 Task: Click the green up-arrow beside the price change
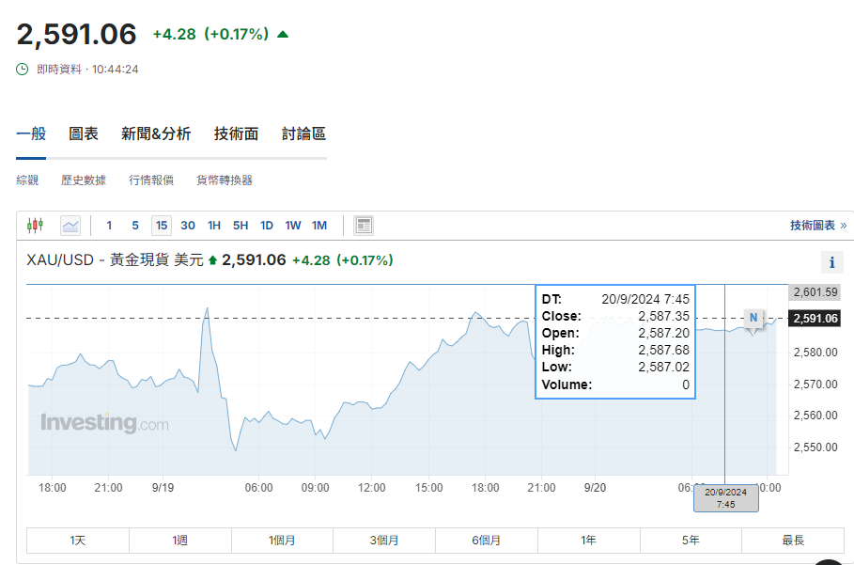(x=283, y=35)
